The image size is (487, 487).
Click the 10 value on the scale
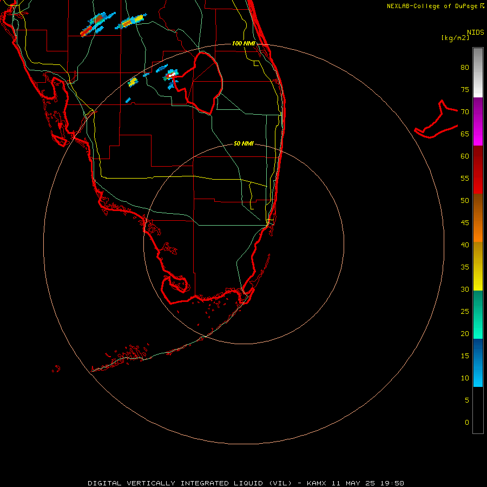point(465,378)
